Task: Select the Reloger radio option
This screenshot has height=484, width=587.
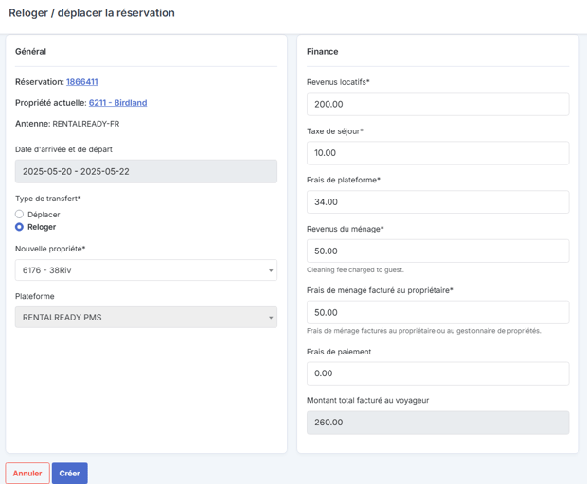Action: tap(19, 227)
